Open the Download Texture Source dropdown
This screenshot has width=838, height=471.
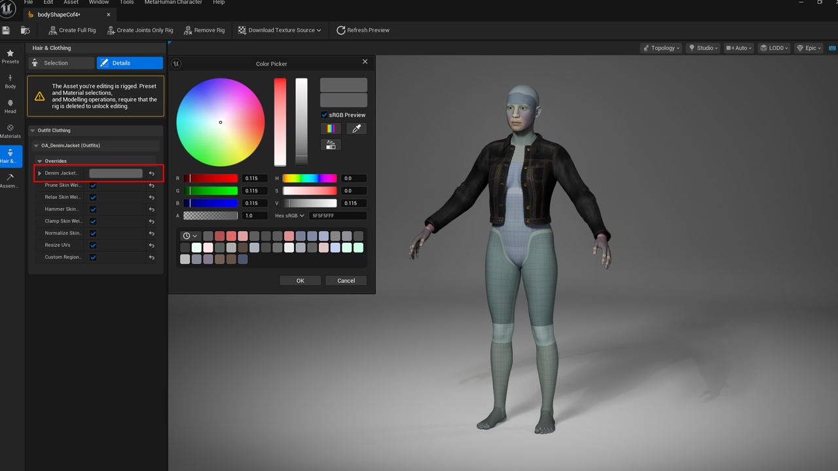pyautogui.click(x=280, y=30)
